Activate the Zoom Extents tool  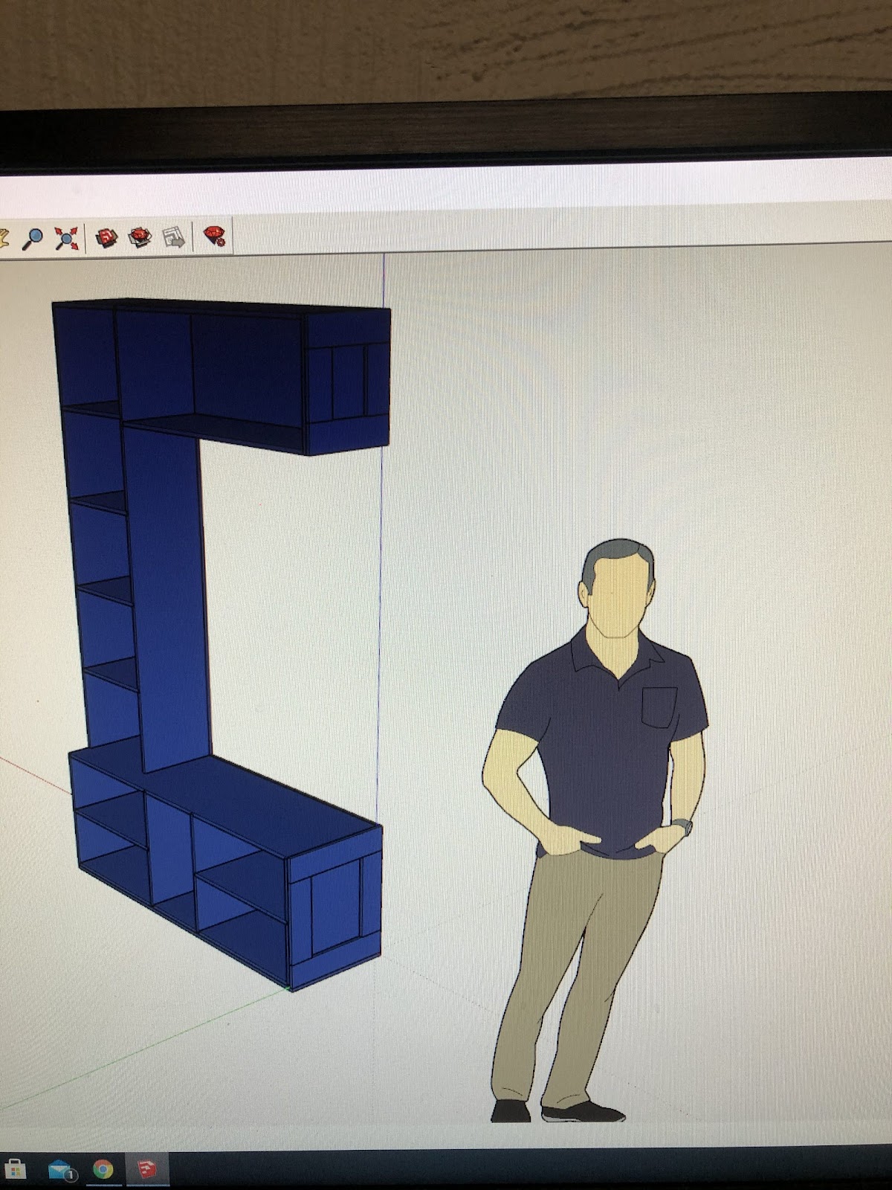[66, 238]
